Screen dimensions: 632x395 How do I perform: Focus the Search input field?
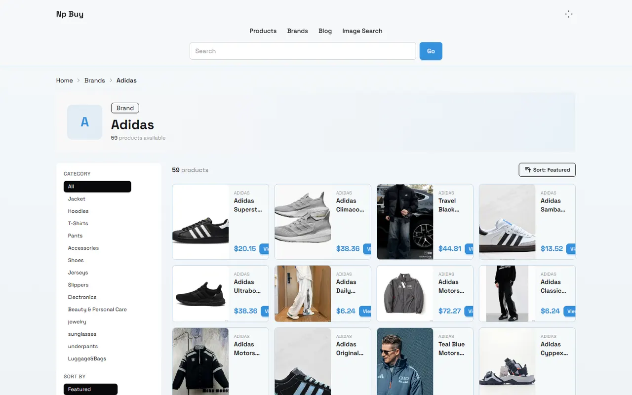303,51
